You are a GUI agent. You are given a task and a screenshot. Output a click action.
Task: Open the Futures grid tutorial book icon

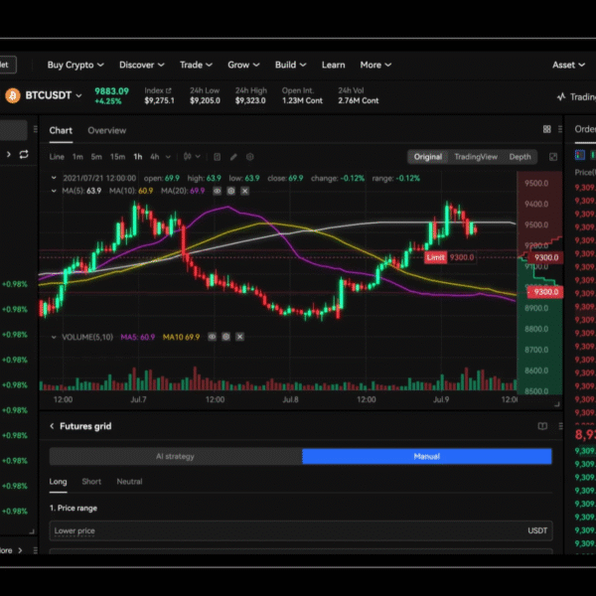(542, 426)
